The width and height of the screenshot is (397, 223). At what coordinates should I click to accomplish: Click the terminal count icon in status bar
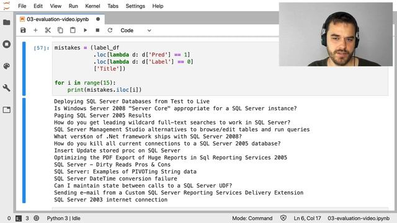click(x=19, y=218)
